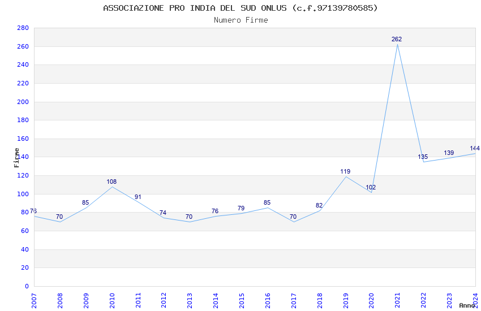Select the 82 data label
This screenshot has width=481, height=311.
319,206
